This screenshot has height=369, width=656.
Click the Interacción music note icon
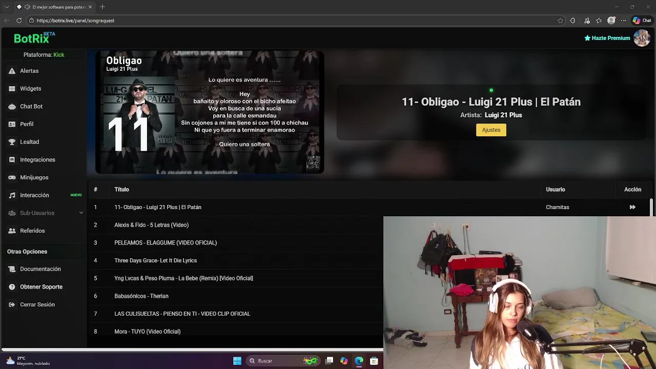click(12, 195)
